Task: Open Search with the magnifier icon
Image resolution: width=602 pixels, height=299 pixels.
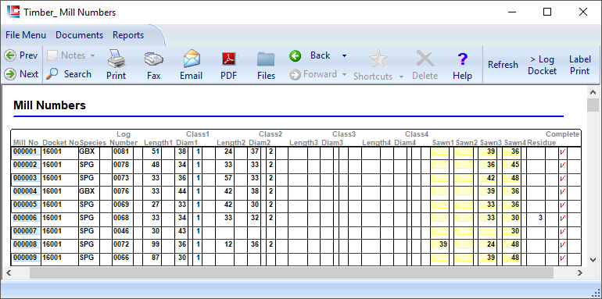Action: coord(52,74)
